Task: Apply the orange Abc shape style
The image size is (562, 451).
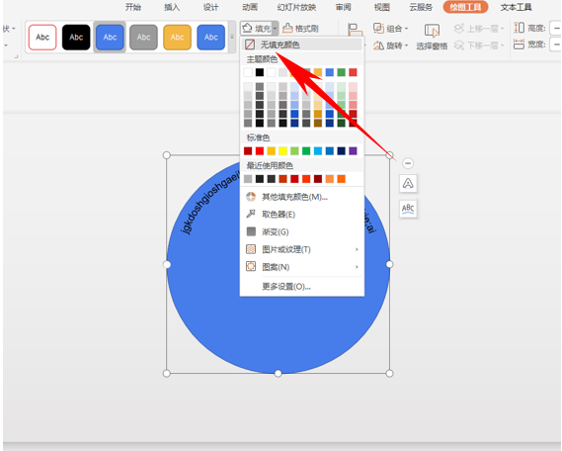Action: 177,38
